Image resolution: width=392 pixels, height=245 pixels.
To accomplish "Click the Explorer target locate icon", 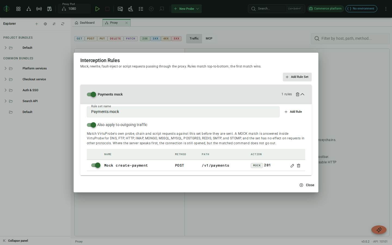I will coord(45,24).
